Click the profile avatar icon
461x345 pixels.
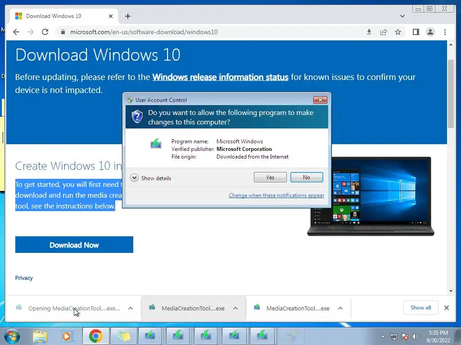[x=430, y=32]
